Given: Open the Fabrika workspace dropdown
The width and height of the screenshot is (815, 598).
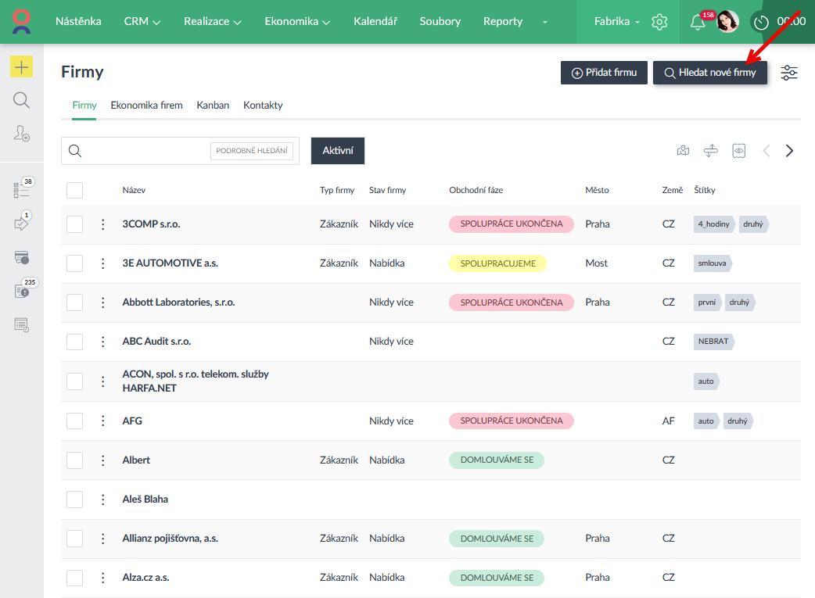Looking at the screenshot, I should point(616,22).
